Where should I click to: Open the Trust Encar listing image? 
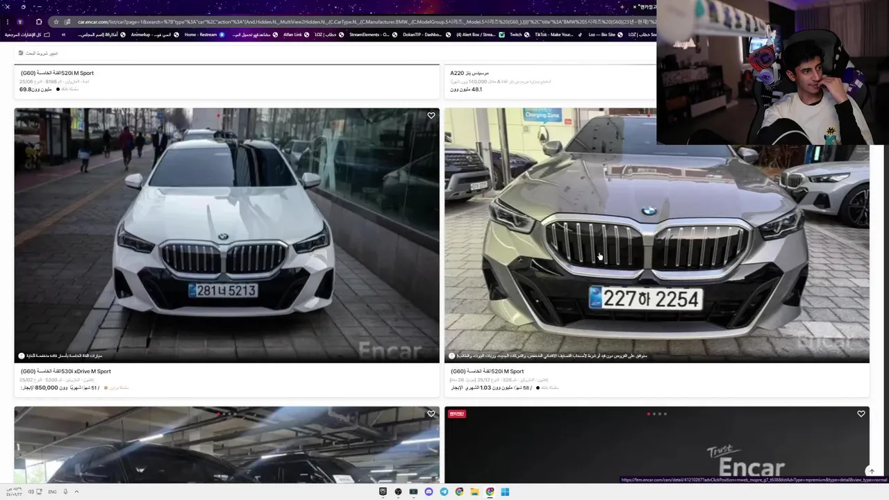click(657, 445)
